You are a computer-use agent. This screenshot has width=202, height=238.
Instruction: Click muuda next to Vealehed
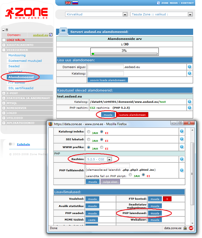click(x=92, y=199)
